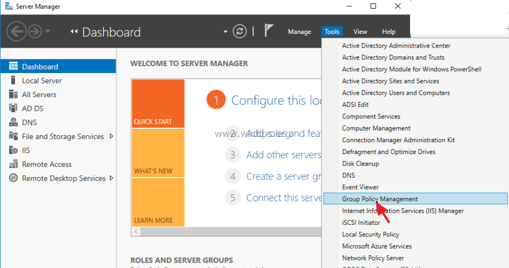Open the View menu
The height and width of the screenshot is (268, 509).
click(x=360, y=32)
